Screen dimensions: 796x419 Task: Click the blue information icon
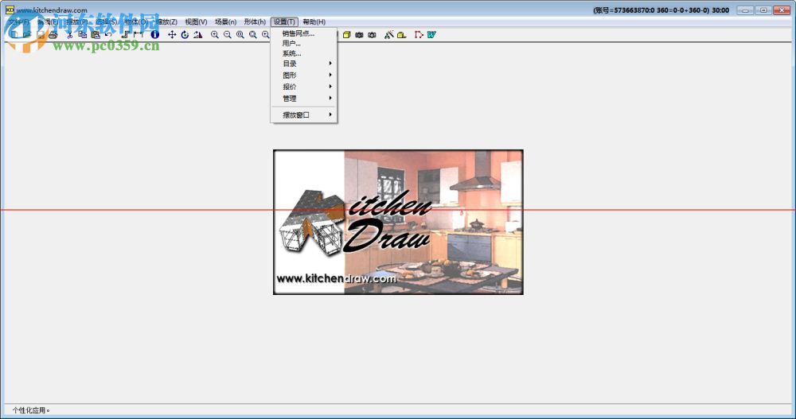(x=155, y=34)
